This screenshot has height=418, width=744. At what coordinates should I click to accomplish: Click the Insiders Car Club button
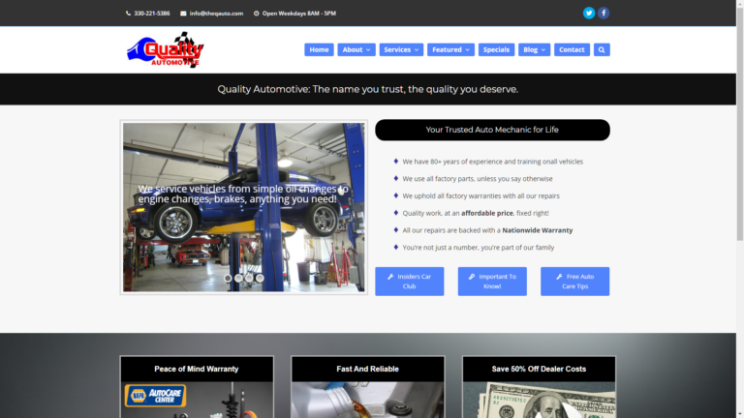[x=409, y=282]
